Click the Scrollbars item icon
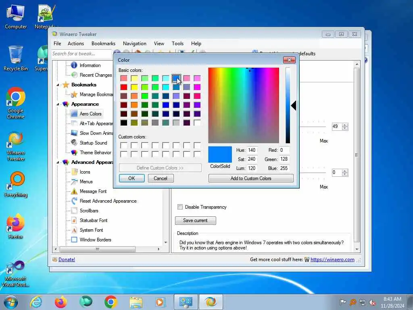The height and width of the screenshot is (310, 413). [x=74, y=211]
